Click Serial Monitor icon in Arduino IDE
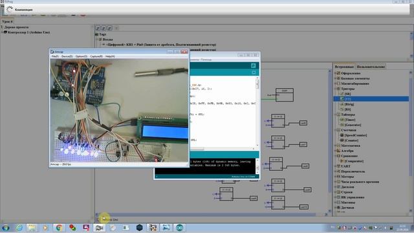 pos(253,65)
